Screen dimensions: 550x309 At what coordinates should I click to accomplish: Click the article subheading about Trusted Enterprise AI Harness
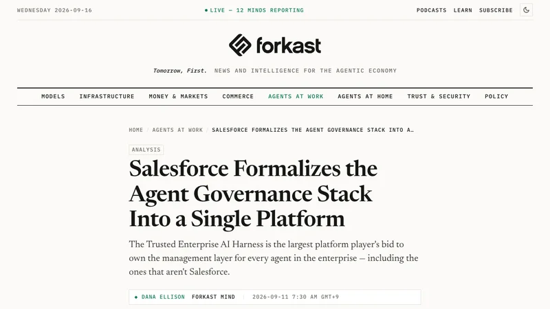[x=273, y=258]
